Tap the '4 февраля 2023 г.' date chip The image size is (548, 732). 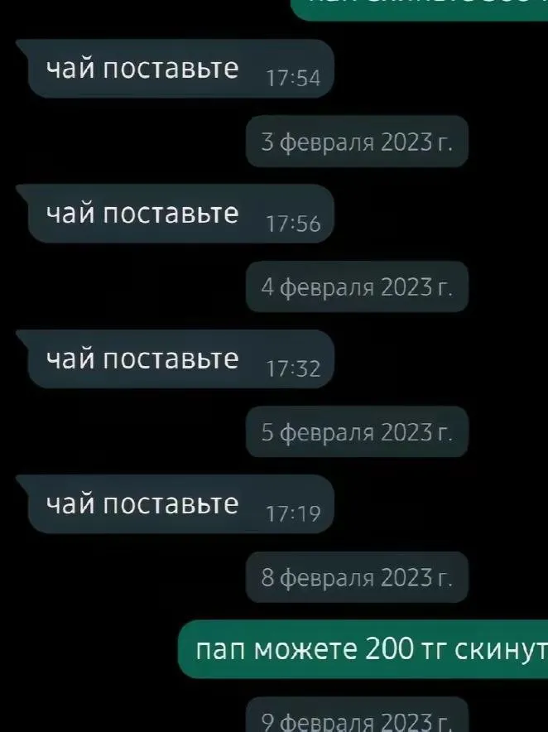357,287
